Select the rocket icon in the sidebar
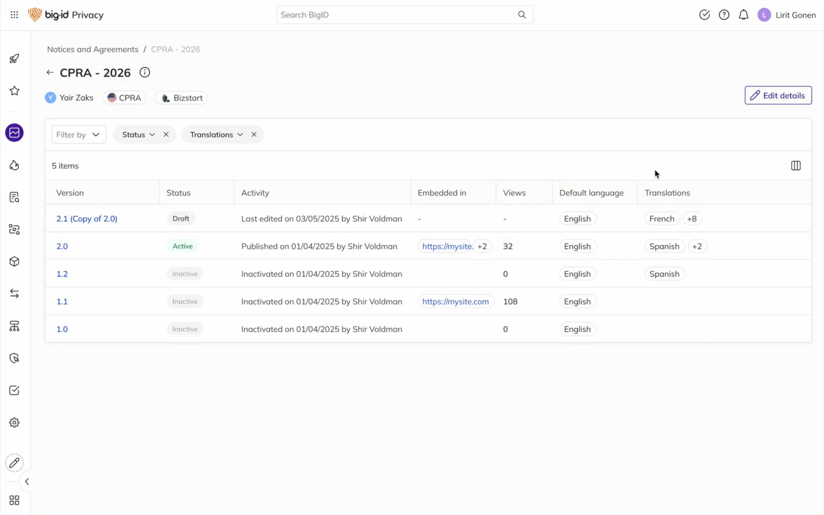The height and width of the screenshot is (515, 824). 14,58
